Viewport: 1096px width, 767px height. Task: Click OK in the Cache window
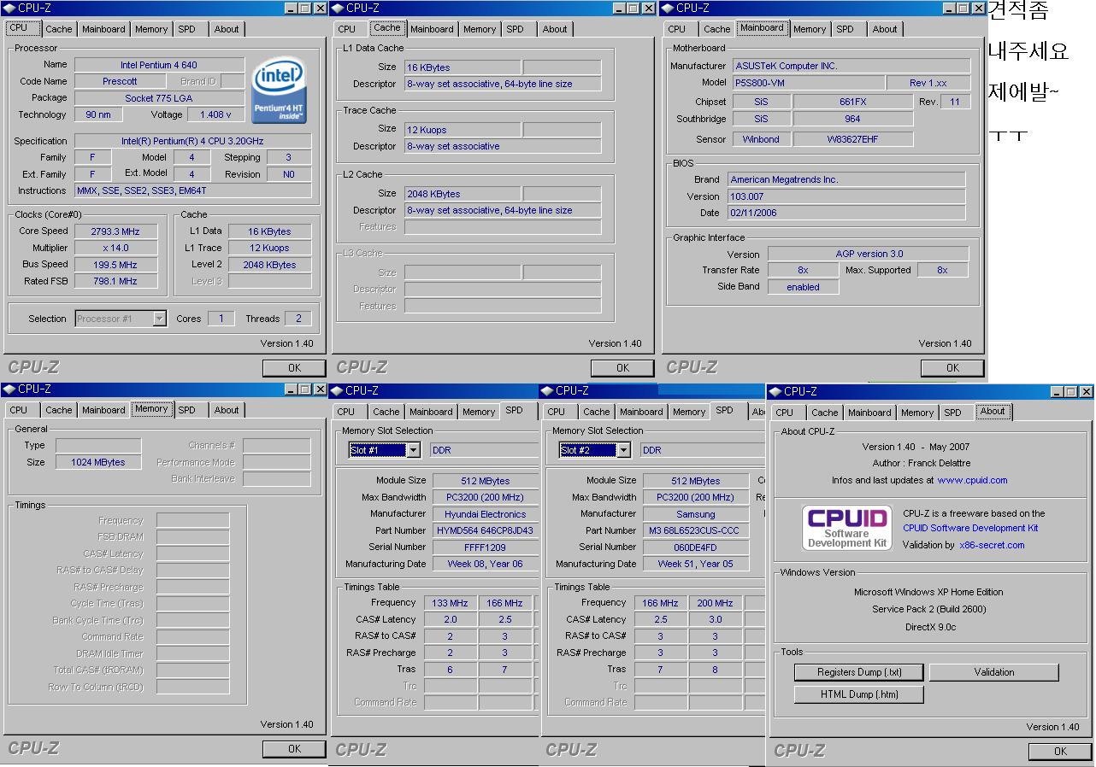coord(622,368)
